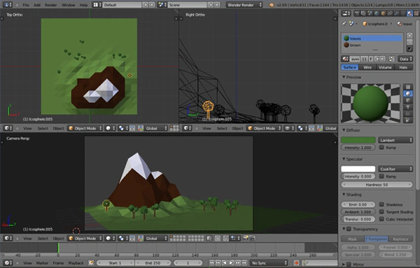Select the Surface material type
This screenshot has height=268, width=420.
[349, 67]
